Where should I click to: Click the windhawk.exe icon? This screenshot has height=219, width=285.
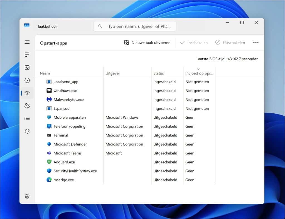click(x=49, y=91)
